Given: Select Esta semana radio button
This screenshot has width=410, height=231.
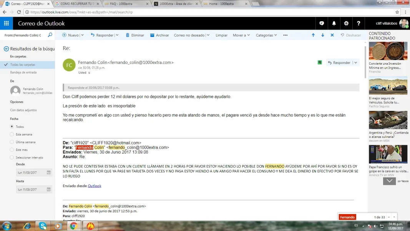Looking at the screenshot, I should (x=12, y=134).
